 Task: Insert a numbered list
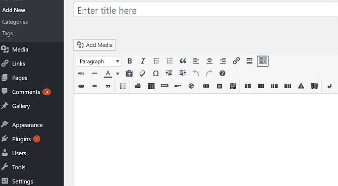coord(170,61)
